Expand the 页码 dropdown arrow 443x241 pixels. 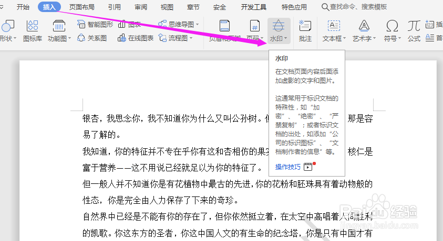point(262,38)
